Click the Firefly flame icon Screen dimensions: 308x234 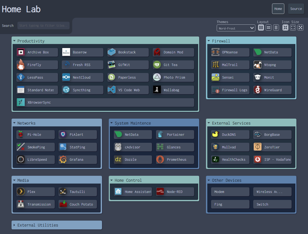pyautogui.click(x=21, y=65)
